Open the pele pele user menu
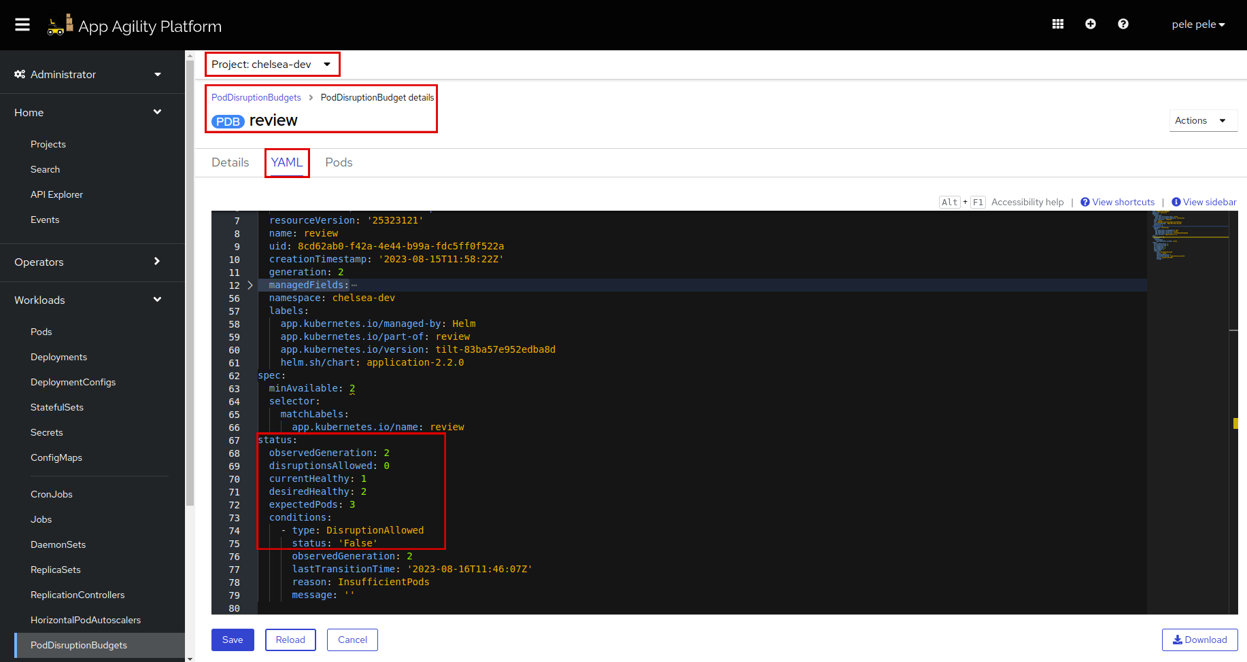The width and height of the screenshot is (1247, 662). 1197,24
